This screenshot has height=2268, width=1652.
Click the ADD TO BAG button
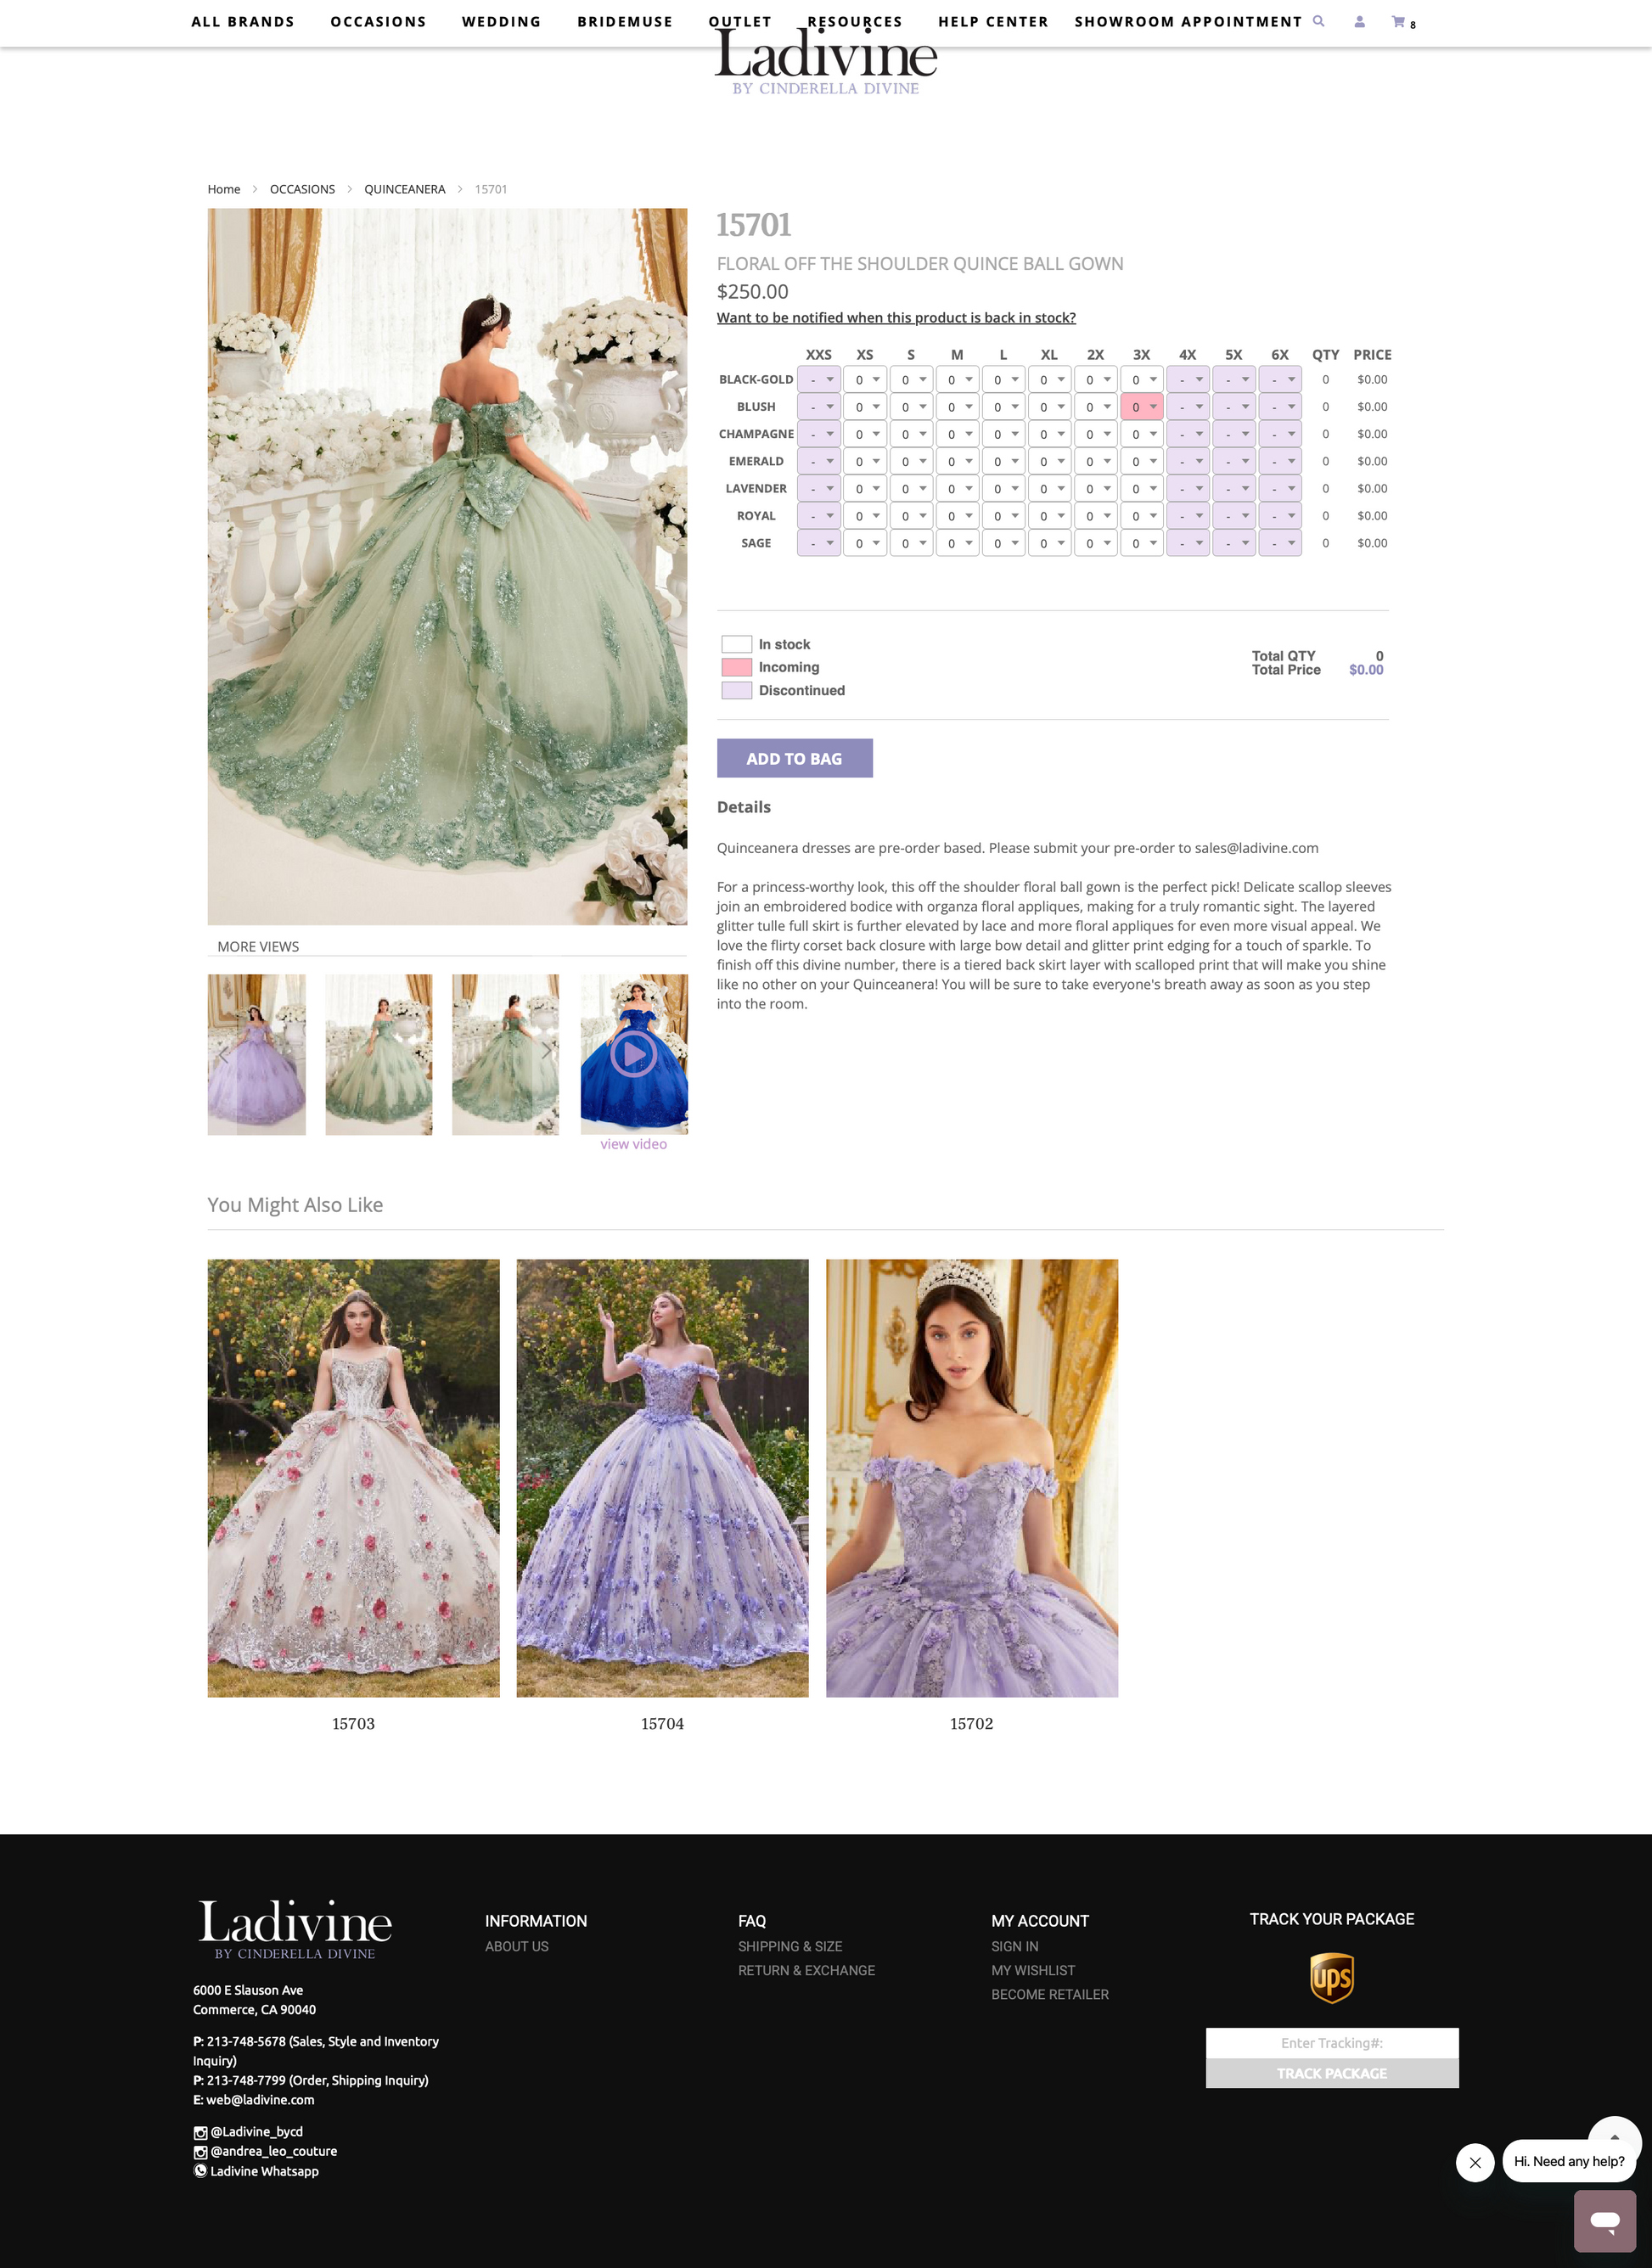click(x=794, y=758)
